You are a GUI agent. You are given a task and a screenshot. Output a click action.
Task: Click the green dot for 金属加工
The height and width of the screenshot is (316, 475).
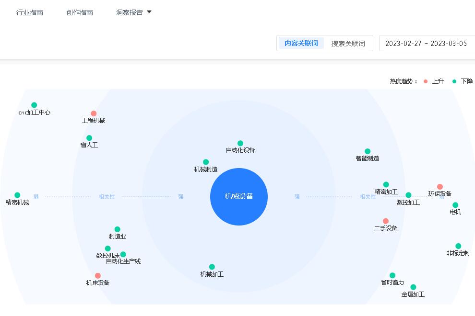[x=413, y=287]
